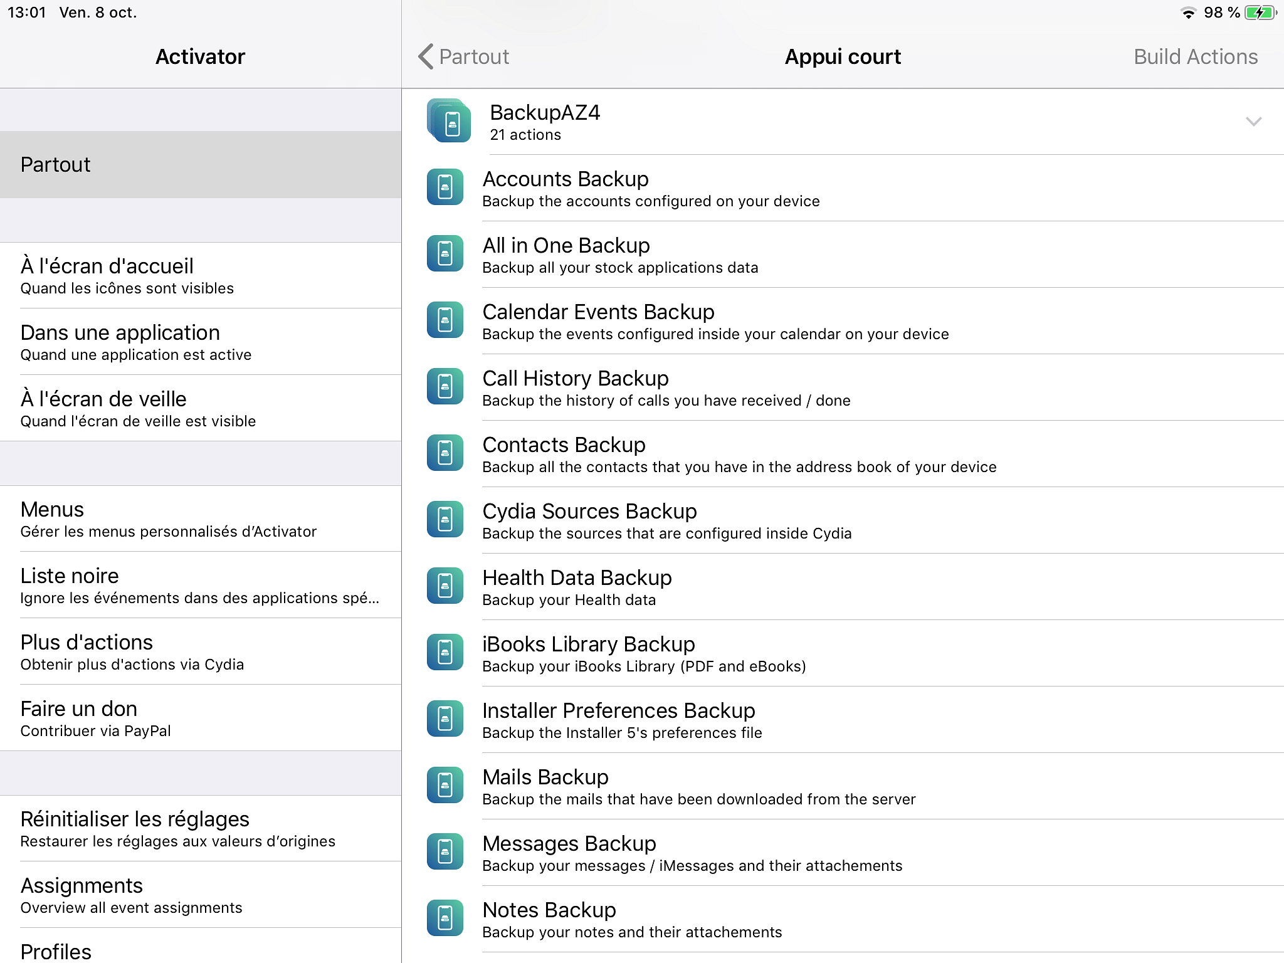1284x963 pixels.
Task: Open Build Actions
Action: [x=1196, y=56]
